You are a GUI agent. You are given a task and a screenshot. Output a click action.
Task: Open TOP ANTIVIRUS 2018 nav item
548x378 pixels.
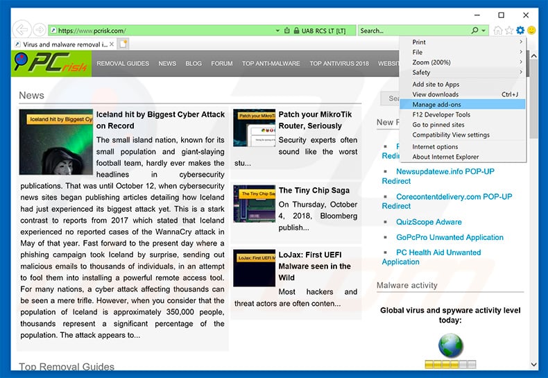point(339,64)
